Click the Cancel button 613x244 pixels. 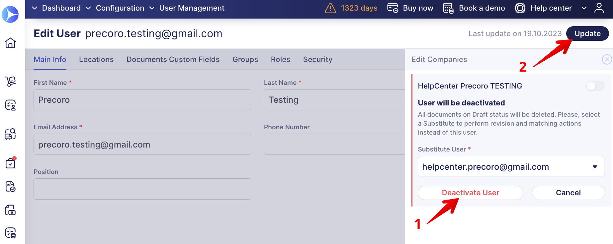(568, 193)
